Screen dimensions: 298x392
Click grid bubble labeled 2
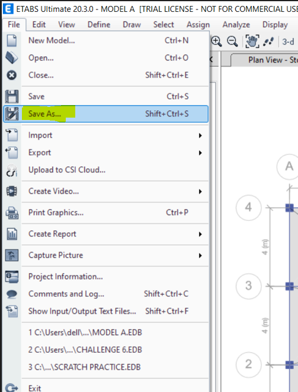pyautogui.click(x=249, y=365)
